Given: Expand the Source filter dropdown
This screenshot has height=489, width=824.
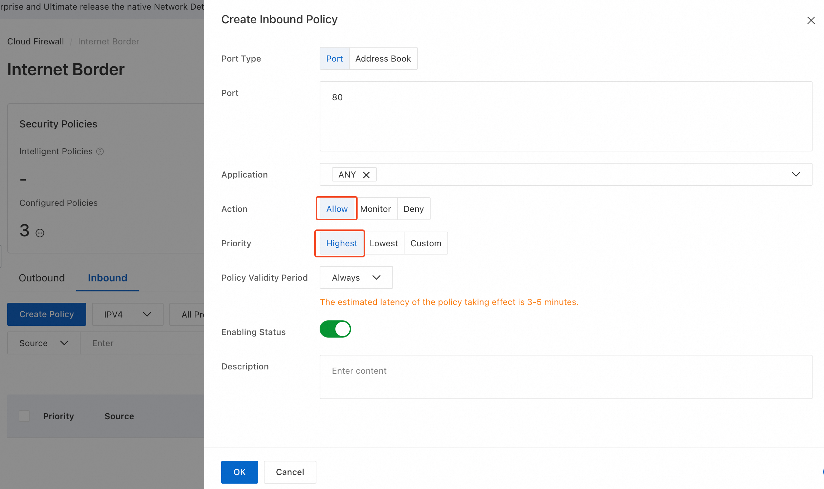Looking at the screenshot, I should [x=44, y=343].
